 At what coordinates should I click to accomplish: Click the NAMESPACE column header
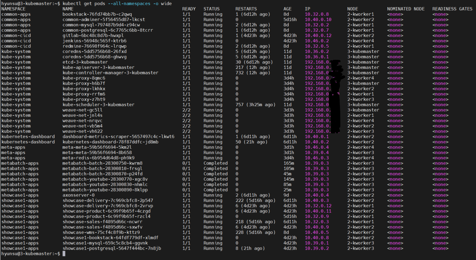click(x=13, y=9)
